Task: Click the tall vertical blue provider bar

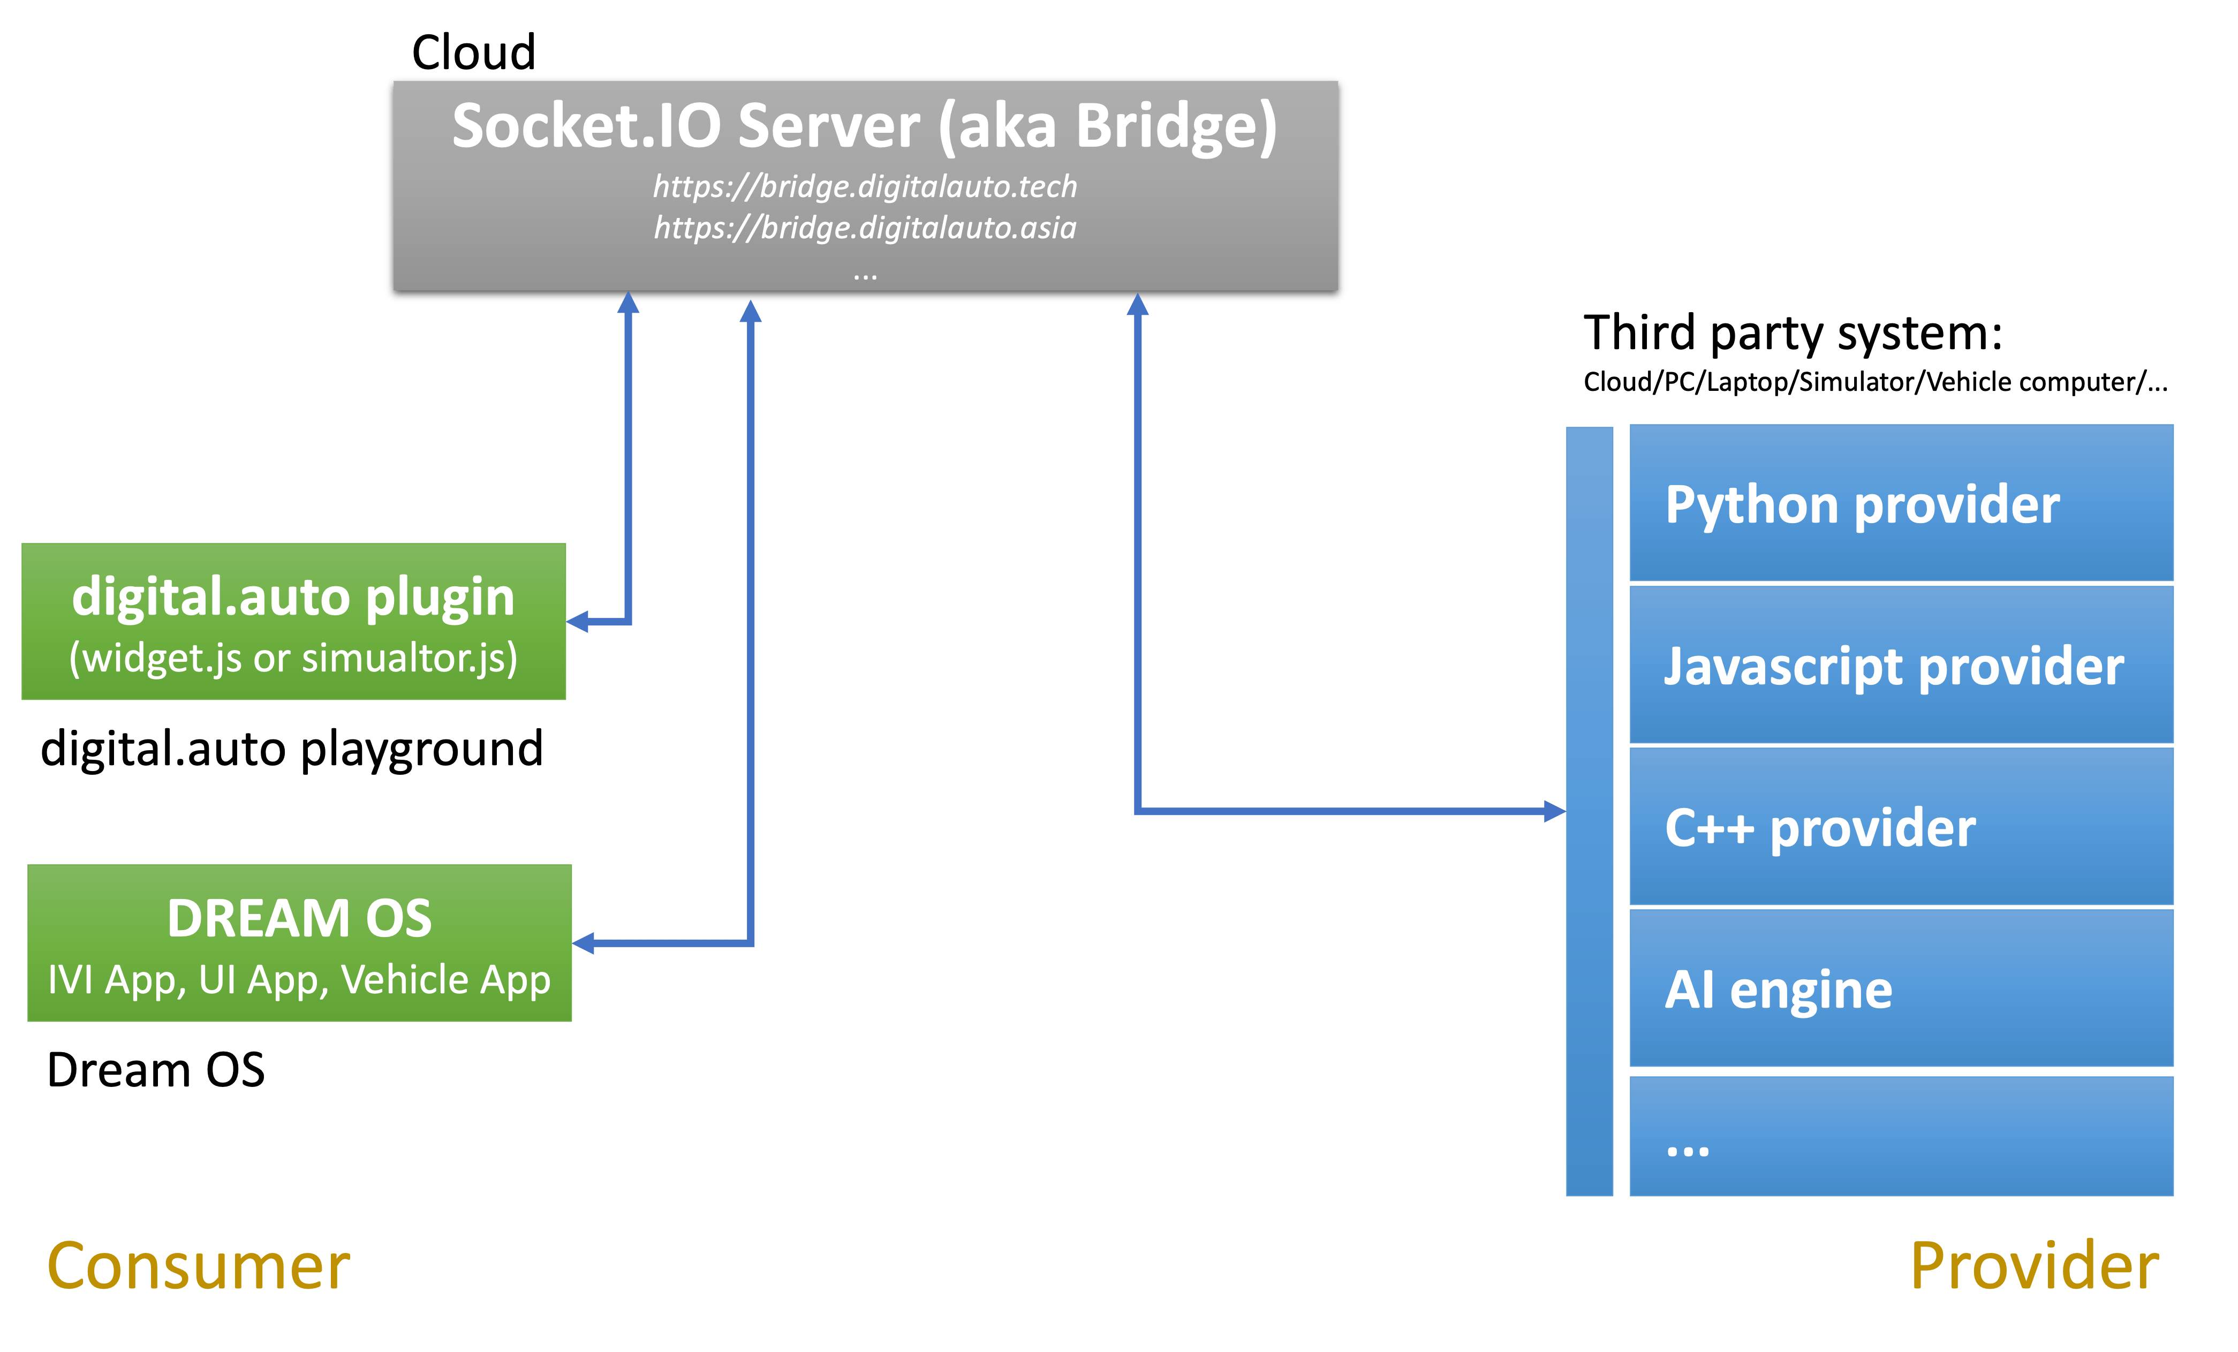Action: pyautogui.click(x=1589, y=811)
